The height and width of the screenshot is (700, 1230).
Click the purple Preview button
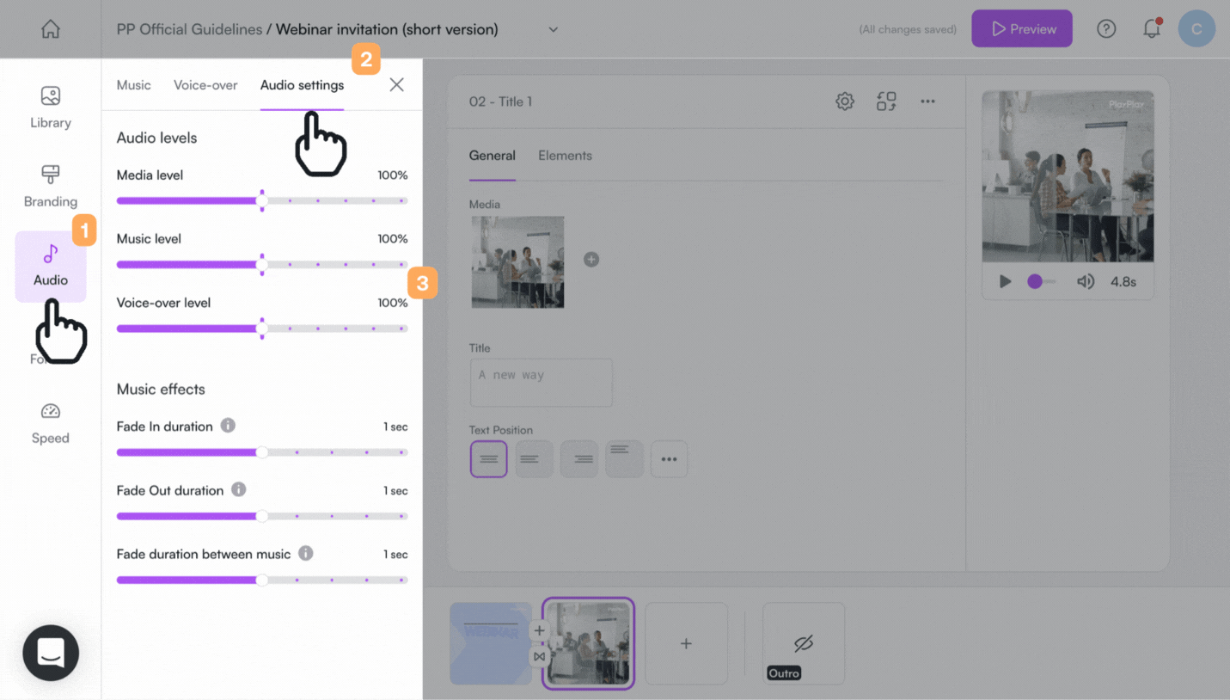[1022, 28]
